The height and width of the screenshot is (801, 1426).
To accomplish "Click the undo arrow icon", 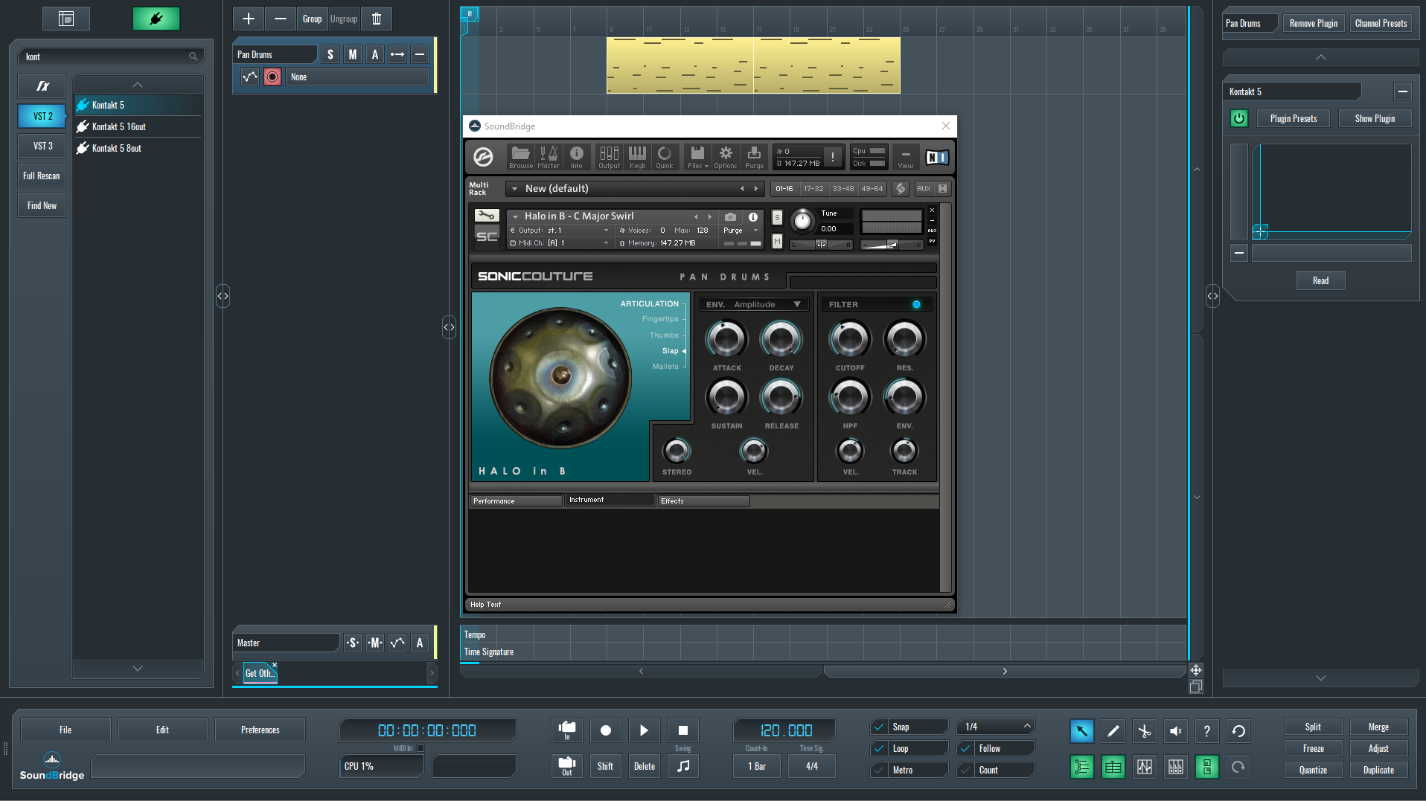I will [1238, 731].
